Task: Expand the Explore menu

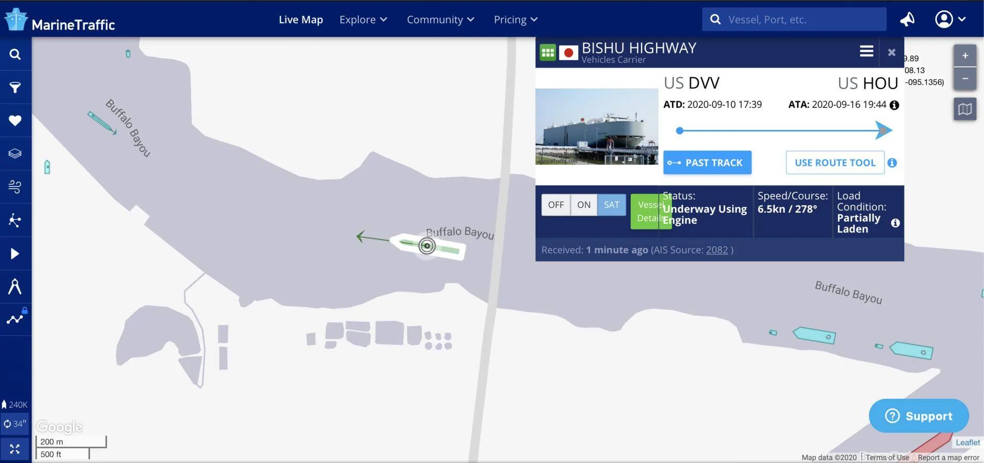Action: click(x=363, y=20)
